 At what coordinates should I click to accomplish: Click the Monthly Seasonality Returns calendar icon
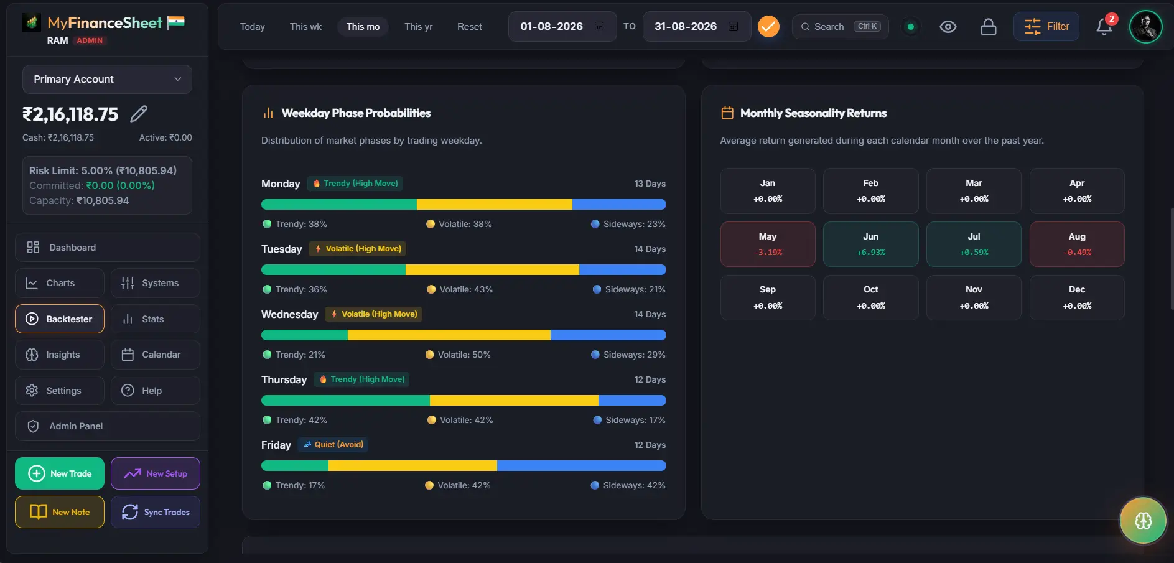(727, 113)
